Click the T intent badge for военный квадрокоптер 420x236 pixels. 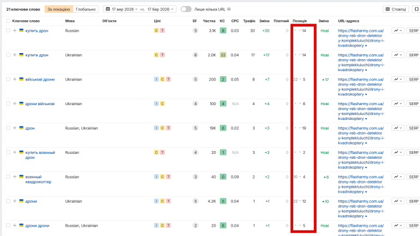click(168, 177)
